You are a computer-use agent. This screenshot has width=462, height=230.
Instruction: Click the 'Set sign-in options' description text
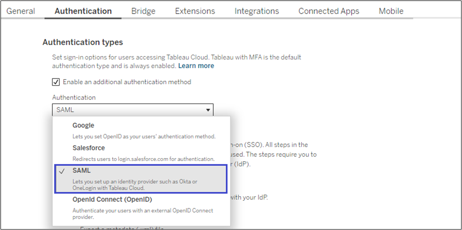[x=176, y=57]
